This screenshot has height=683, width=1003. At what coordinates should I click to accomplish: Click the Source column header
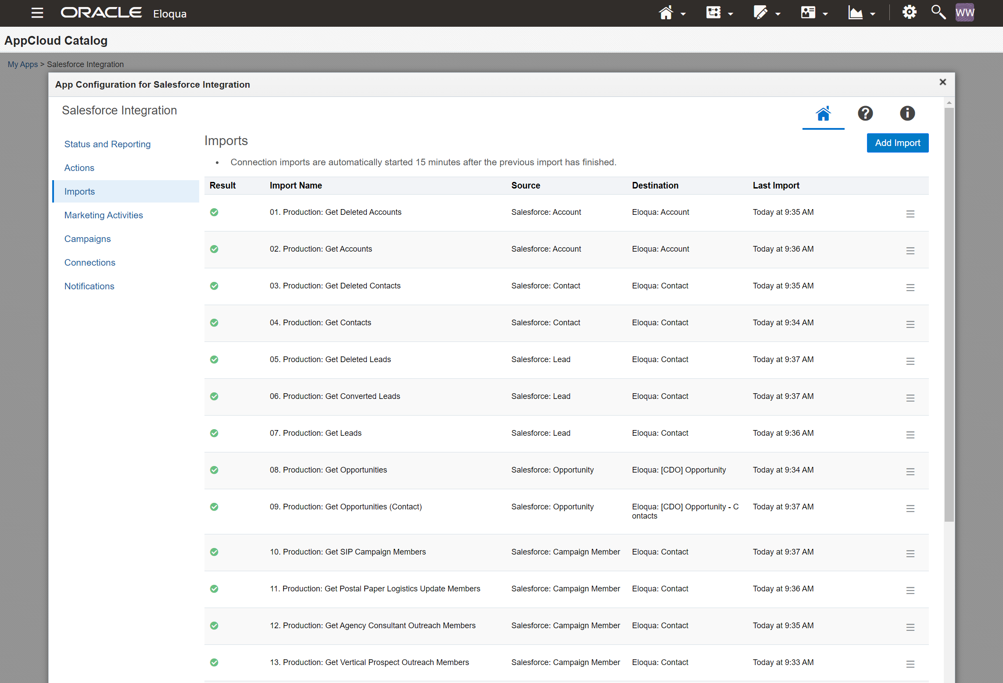525,185
